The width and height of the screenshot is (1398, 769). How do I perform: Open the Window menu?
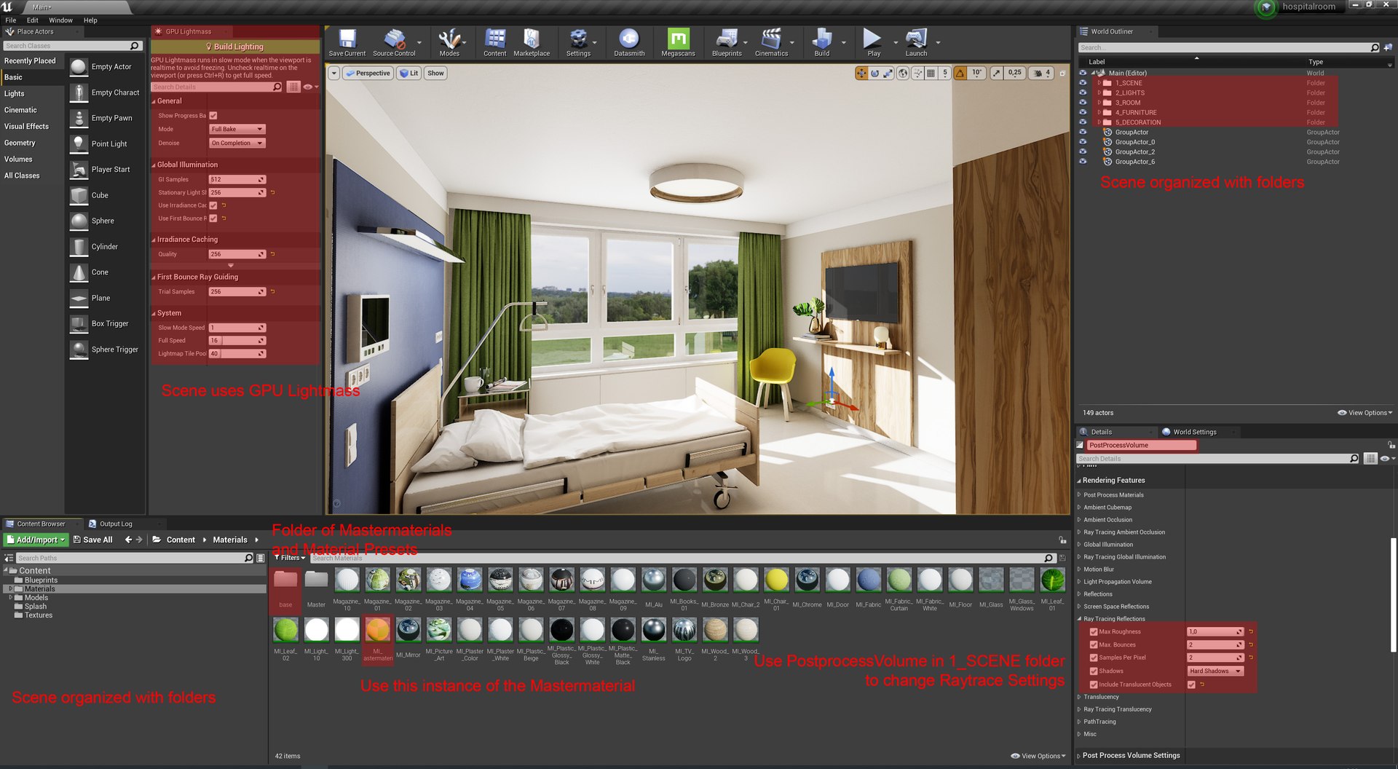tap(60, 20)
